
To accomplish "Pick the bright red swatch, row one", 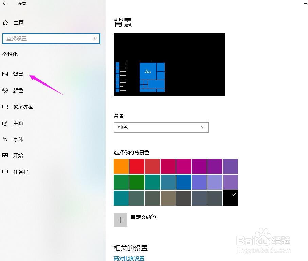I will coord(137,166).
